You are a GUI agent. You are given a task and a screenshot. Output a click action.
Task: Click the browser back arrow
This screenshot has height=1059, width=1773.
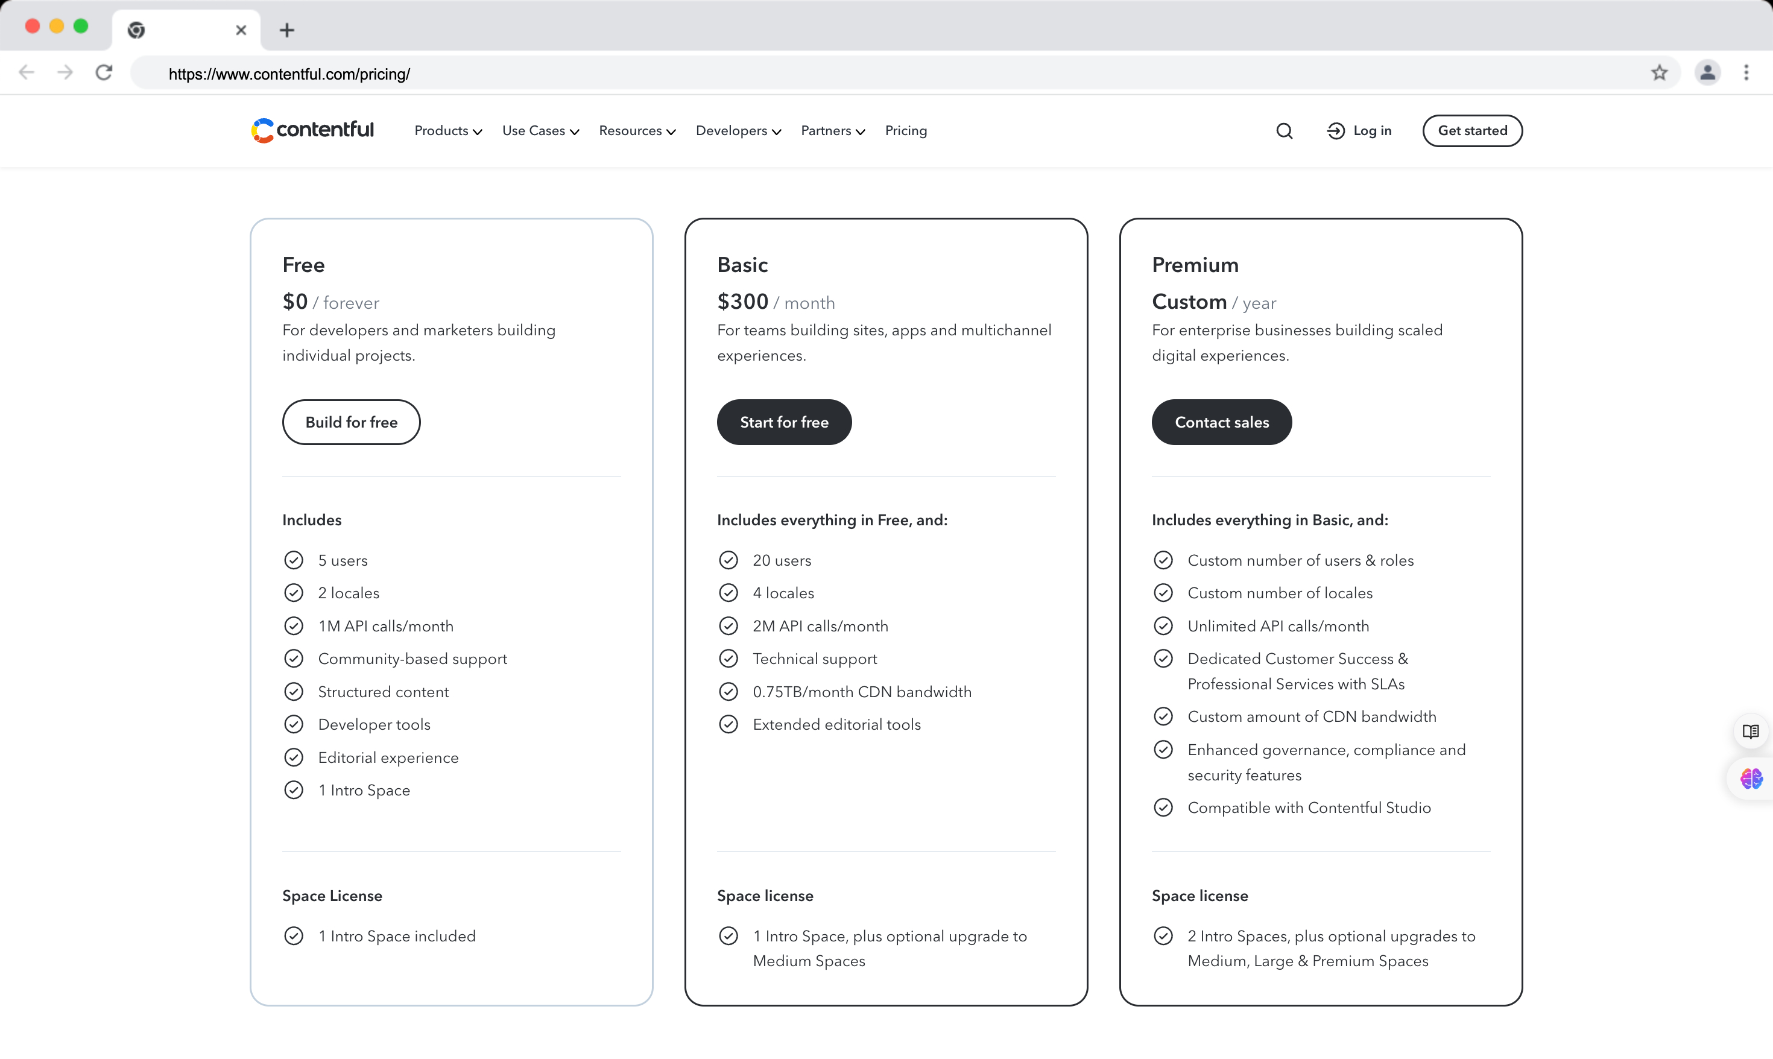(27, 73)
